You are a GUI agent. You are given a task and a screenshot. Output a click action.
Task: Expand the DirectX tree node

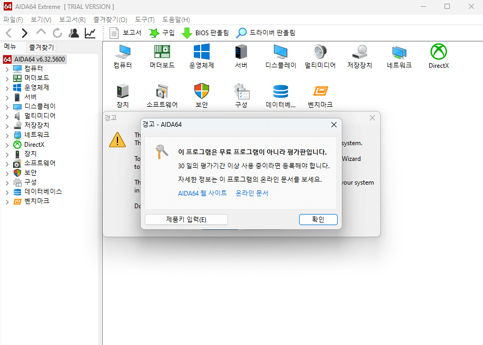point(7,146)
